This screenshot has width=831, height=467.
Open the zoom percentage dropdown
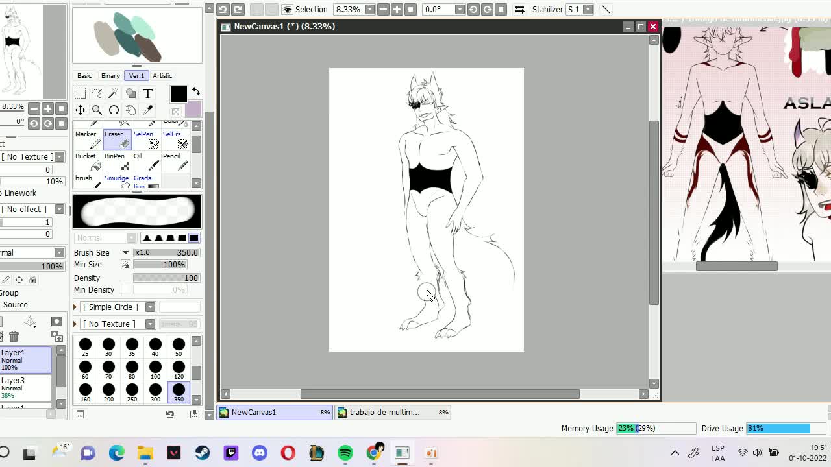pos(369,9)
